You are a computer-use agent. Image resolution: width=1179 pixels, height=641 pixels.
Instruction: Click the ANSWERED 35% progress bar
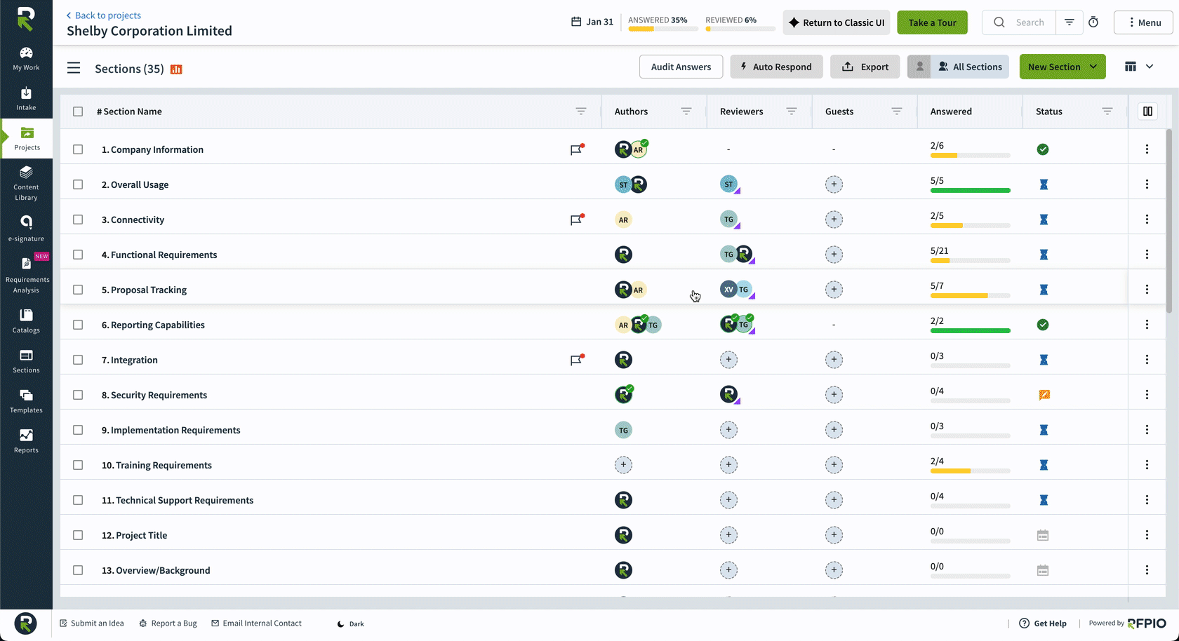pos(662,29)
